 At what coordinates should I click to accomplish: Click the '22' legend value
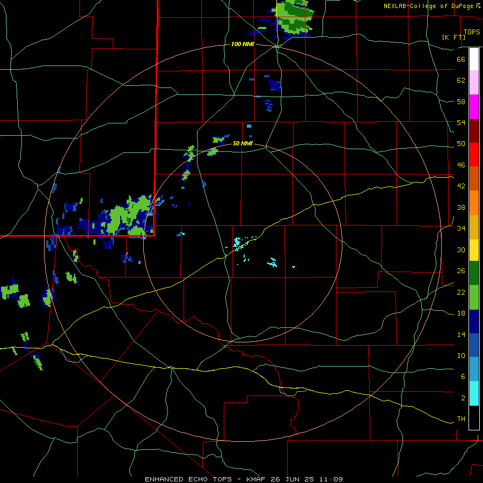pos(461,292)
